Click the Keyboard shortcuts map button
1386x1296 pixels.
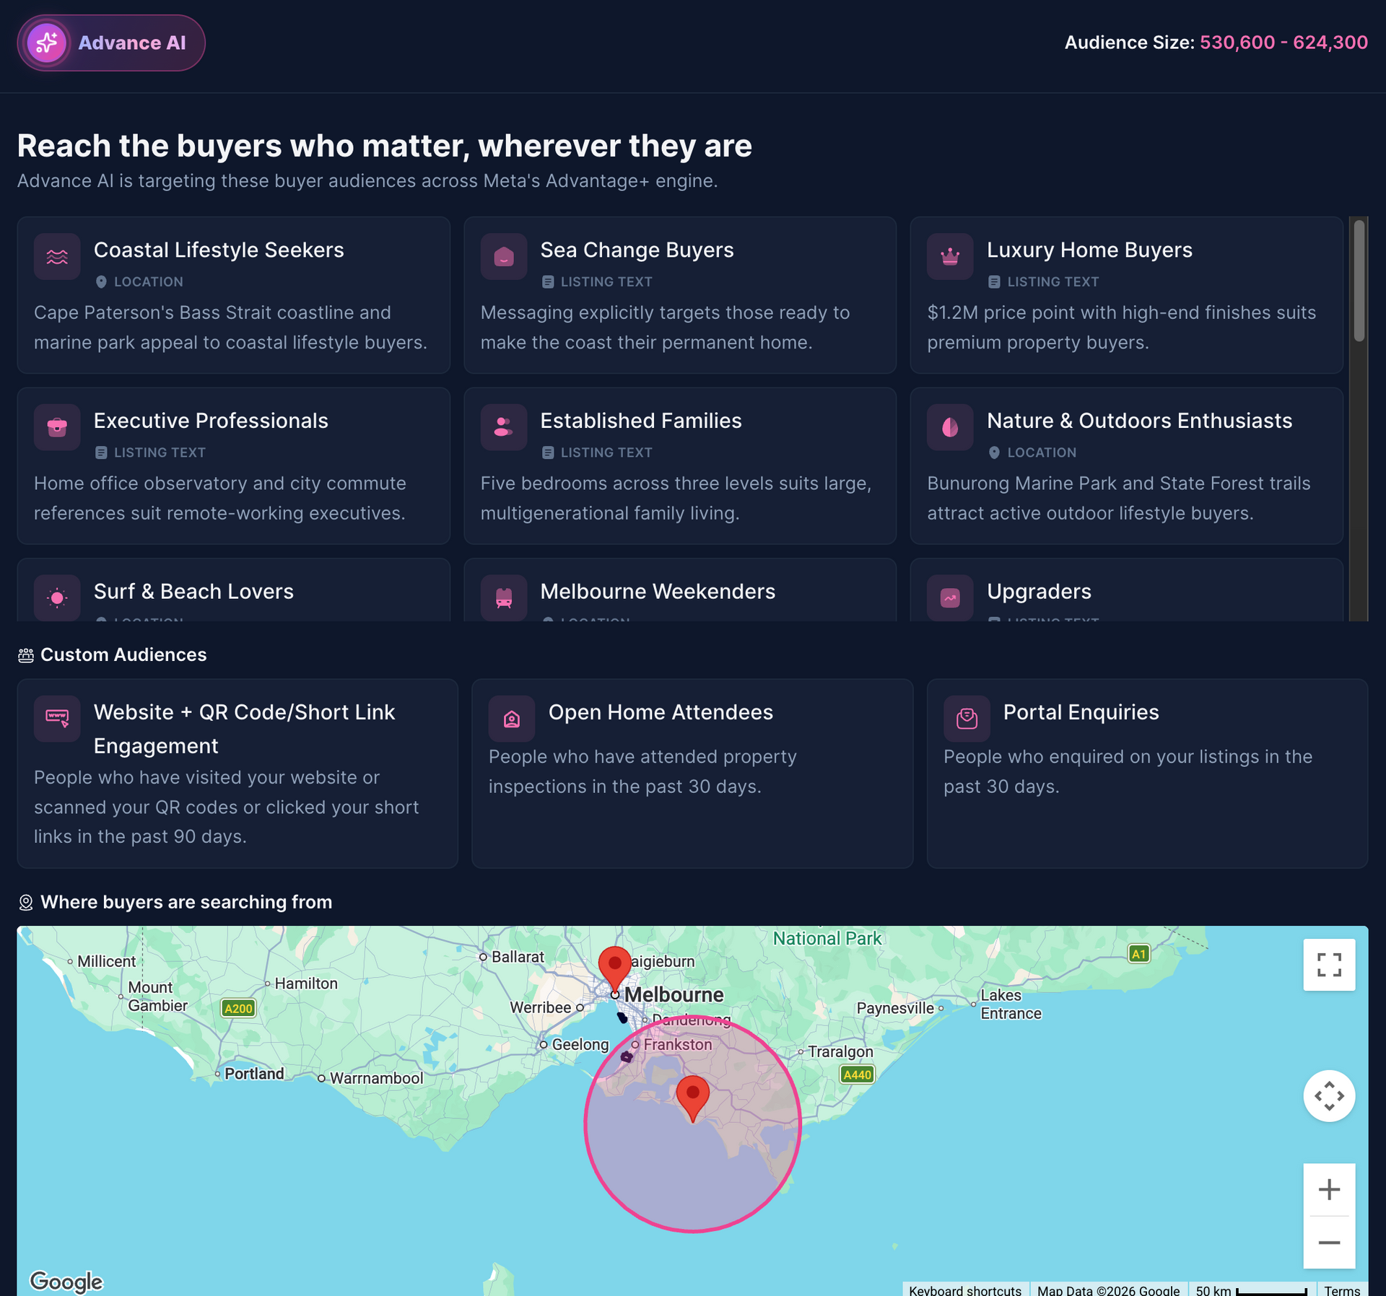965,1290
